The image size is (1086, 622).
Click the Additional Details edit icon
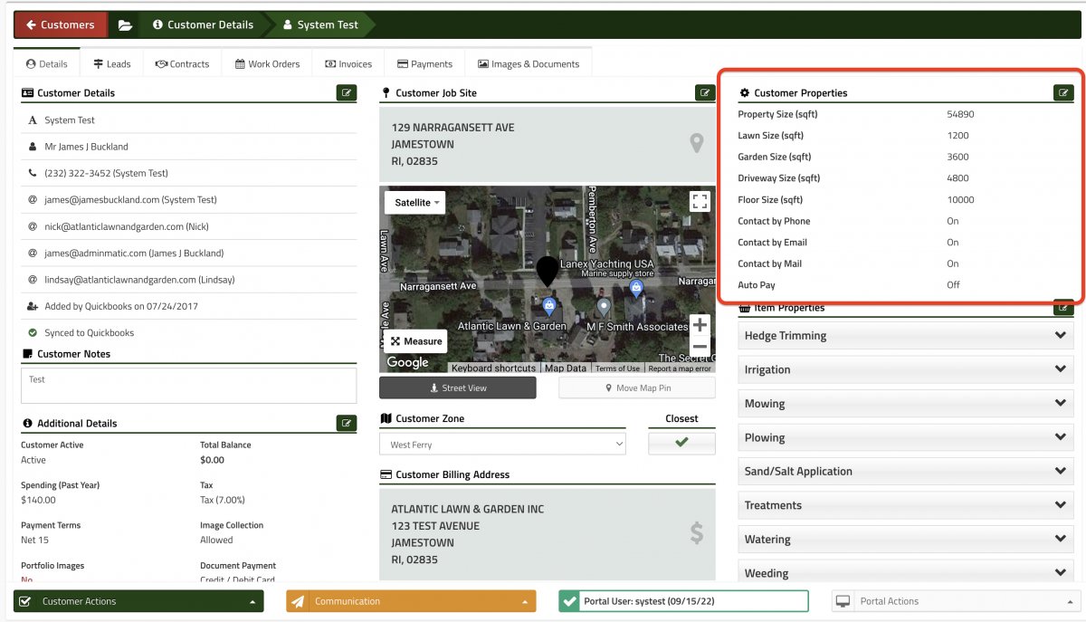pyautogui.click(x=347, y=423)
